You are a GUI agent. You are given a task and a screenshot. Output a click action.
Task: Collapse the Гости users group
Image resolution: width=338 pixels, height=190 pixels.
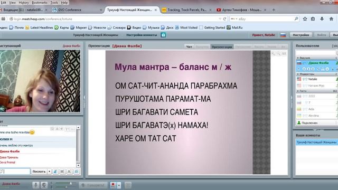(x=298, y=91)
